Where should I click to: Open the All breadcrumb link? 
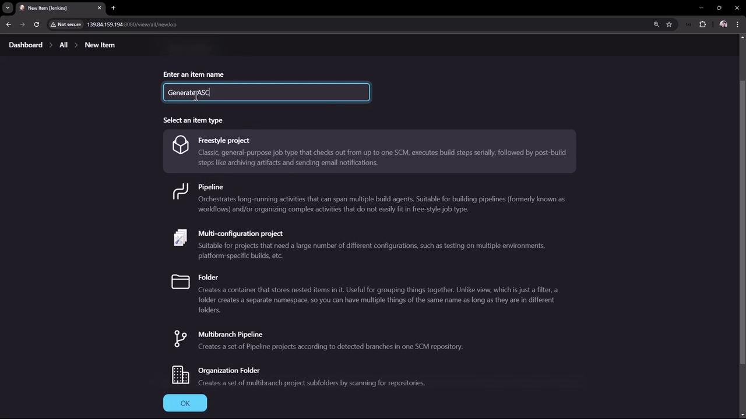click(x=64, y=45)
